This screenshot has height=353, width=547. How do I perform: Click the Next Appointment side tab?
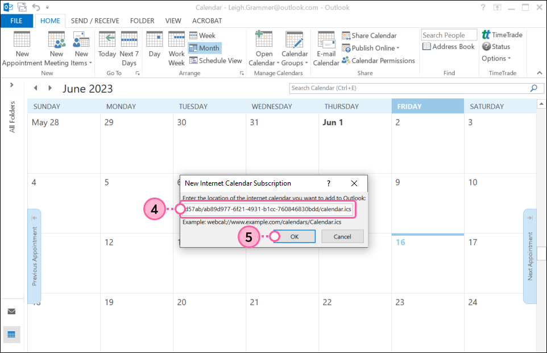tap(530, 256)
